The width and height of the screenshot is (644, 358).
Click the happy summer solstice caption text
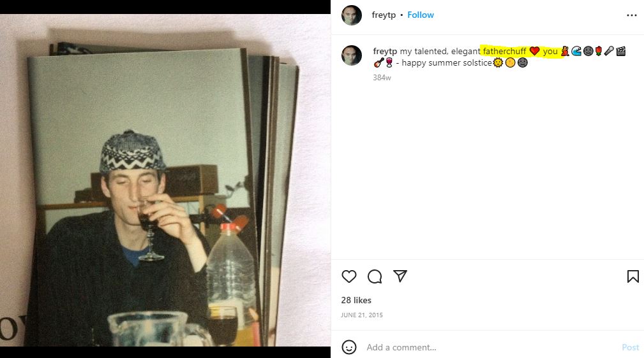(x=446, y=62)
